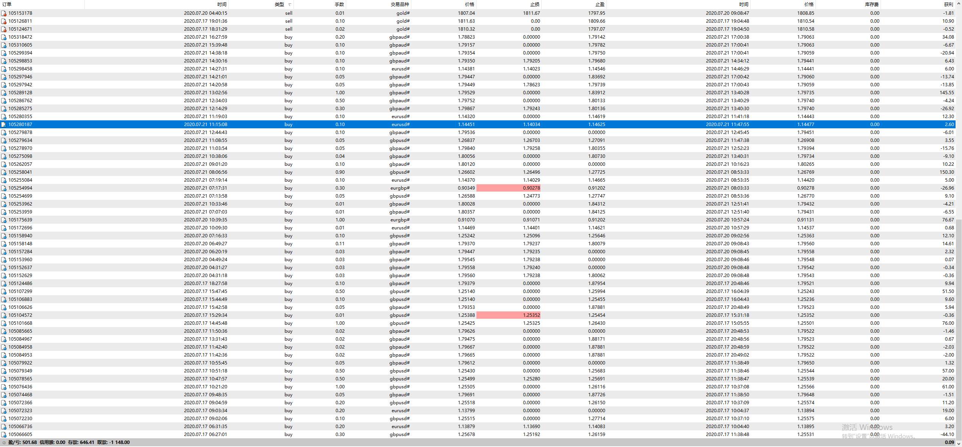Viewport: 962px width, 447px height.
Task: Click the icon of order 105254994
Action: [x=4, y=188]
